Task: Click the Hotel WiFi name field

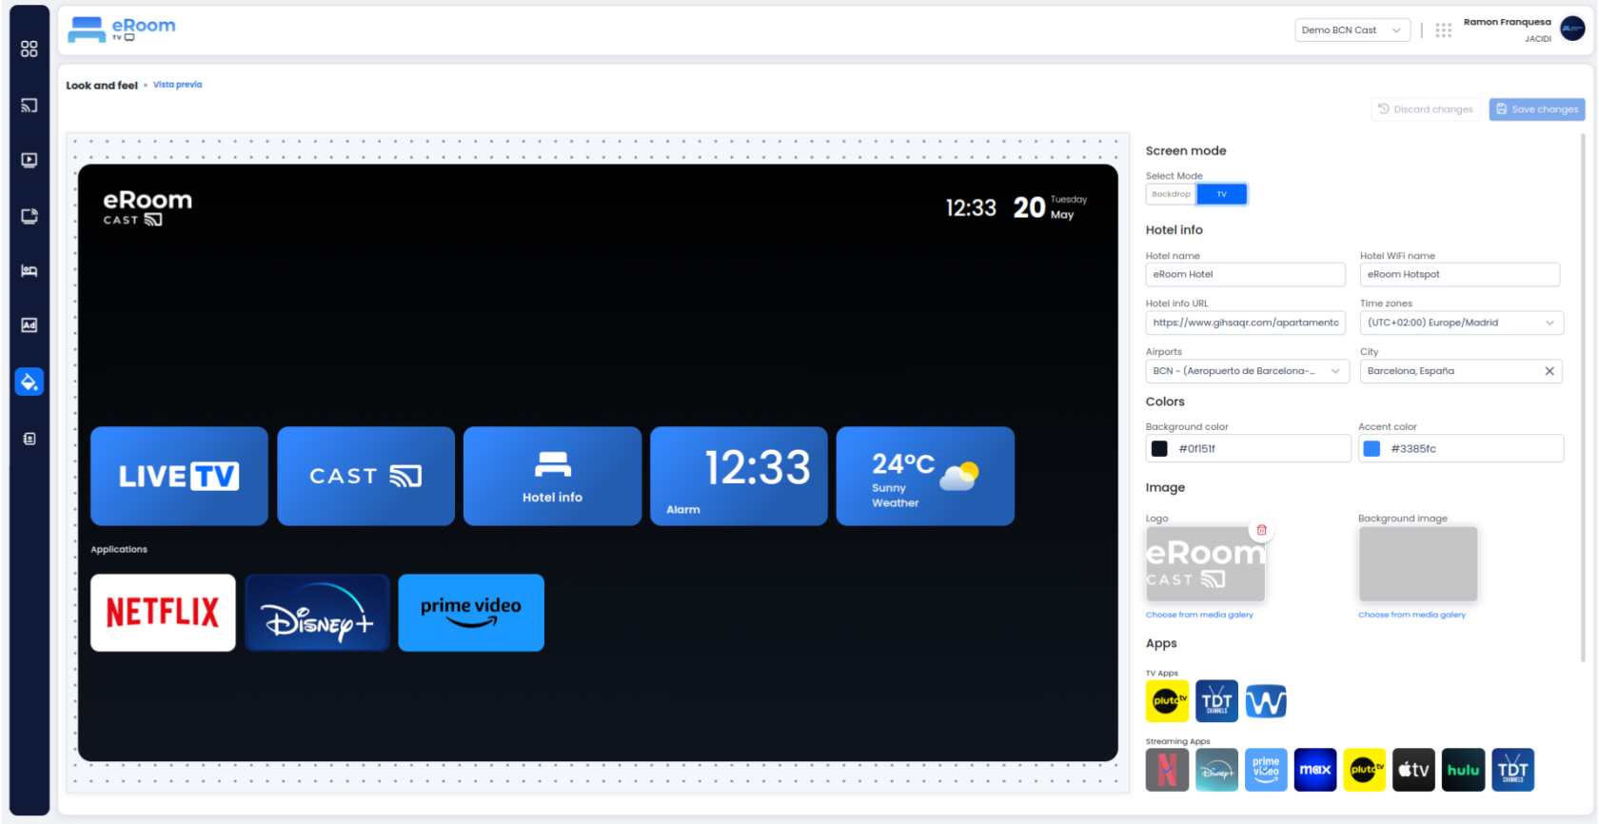Action: (x=1460, y=274)
